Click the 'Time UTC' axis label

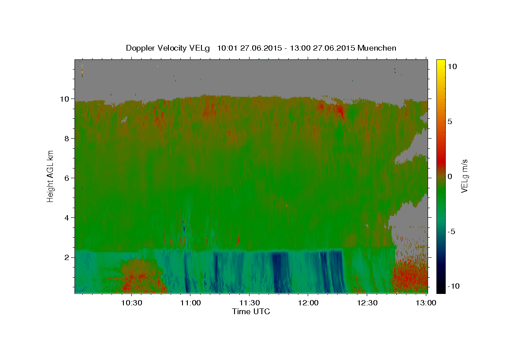pos(251,312)
